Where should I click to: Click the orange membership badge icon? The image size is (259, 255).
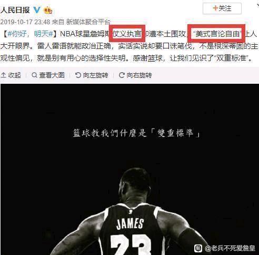(48, 10)
